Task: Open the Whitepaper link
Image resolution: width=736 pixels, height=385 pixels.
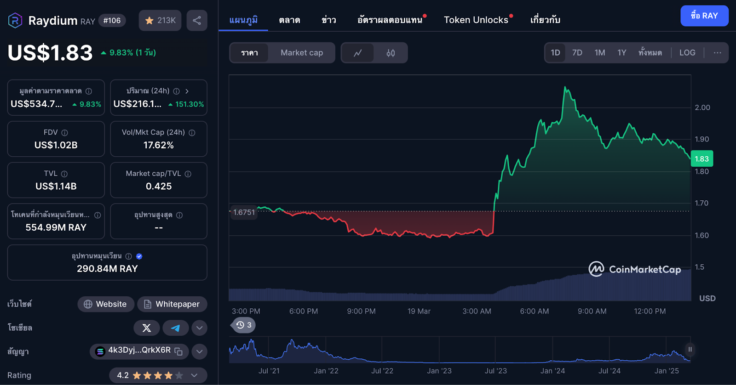Action: (172, 304)
